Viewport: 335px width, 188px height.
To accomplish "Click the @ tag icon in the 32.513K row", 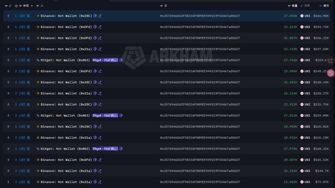I will click(x=95, y=27).
